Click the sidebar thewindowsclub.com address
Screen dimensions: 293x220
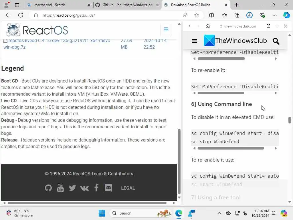pyautogui.click(x=240, y=26)
